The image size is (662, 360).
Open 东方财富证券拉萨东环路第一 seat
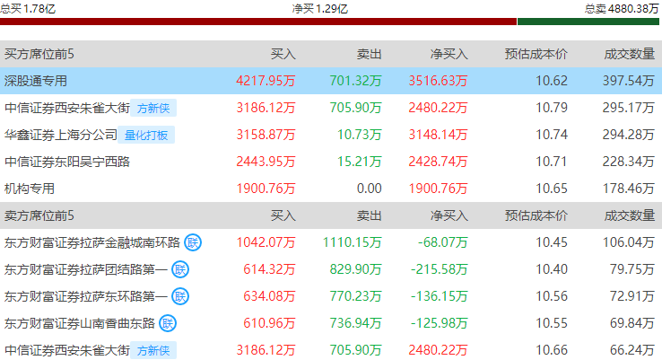tap(86, 296)
